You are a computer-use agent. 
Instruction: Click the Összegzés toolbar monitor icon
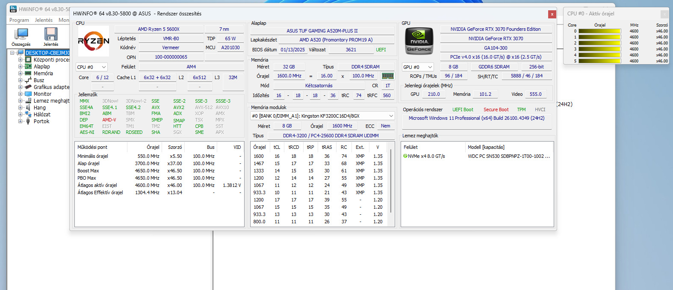21,34
